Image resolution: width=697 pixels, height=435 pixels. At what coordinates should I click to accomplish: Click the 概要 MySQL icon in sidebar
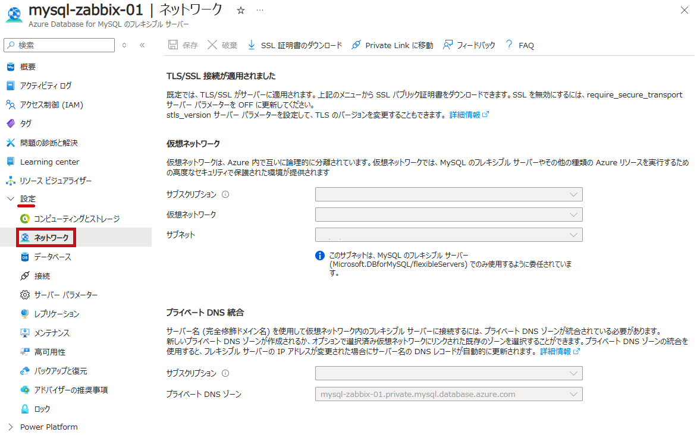coord(11,67)
